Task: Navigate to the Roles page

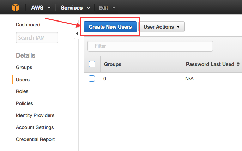Action: (22, 91)
